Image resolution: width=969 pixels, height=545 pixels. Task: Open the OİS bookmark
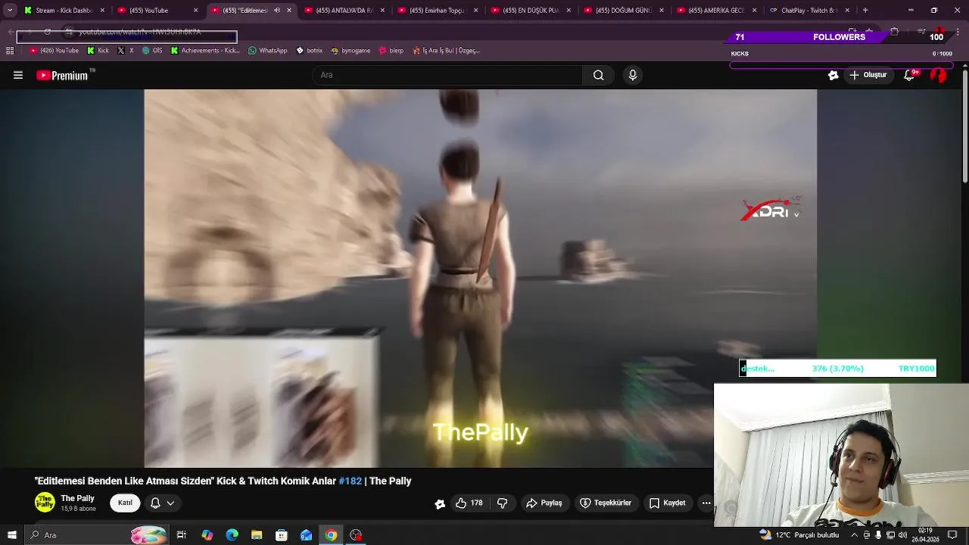click(152, 51)
